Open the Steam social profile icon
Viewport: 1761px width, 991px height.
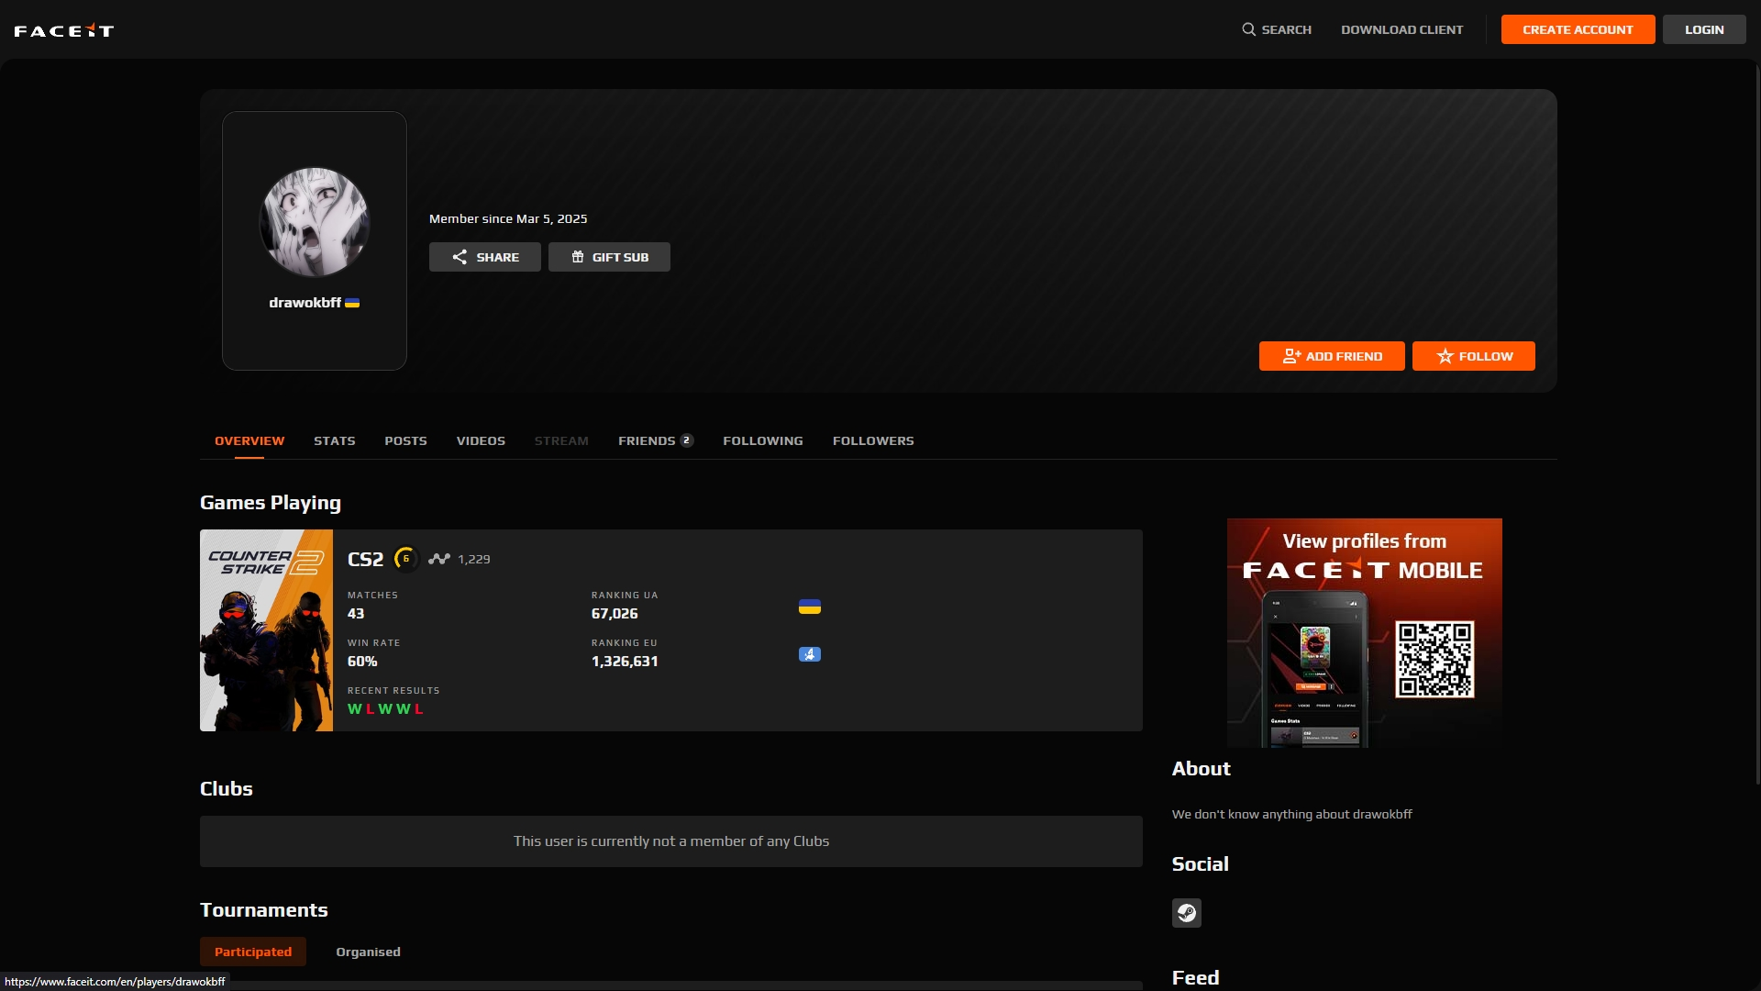[1186, 913]
